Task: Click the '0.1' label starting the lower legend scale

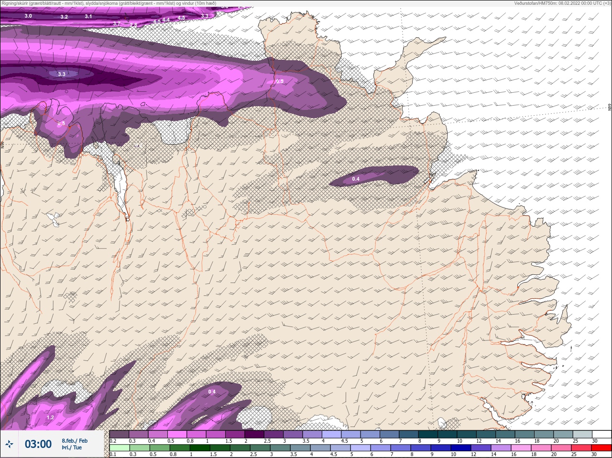Action: [113, 455]
